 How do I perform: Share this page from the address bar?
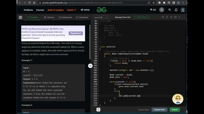[149, 3]
